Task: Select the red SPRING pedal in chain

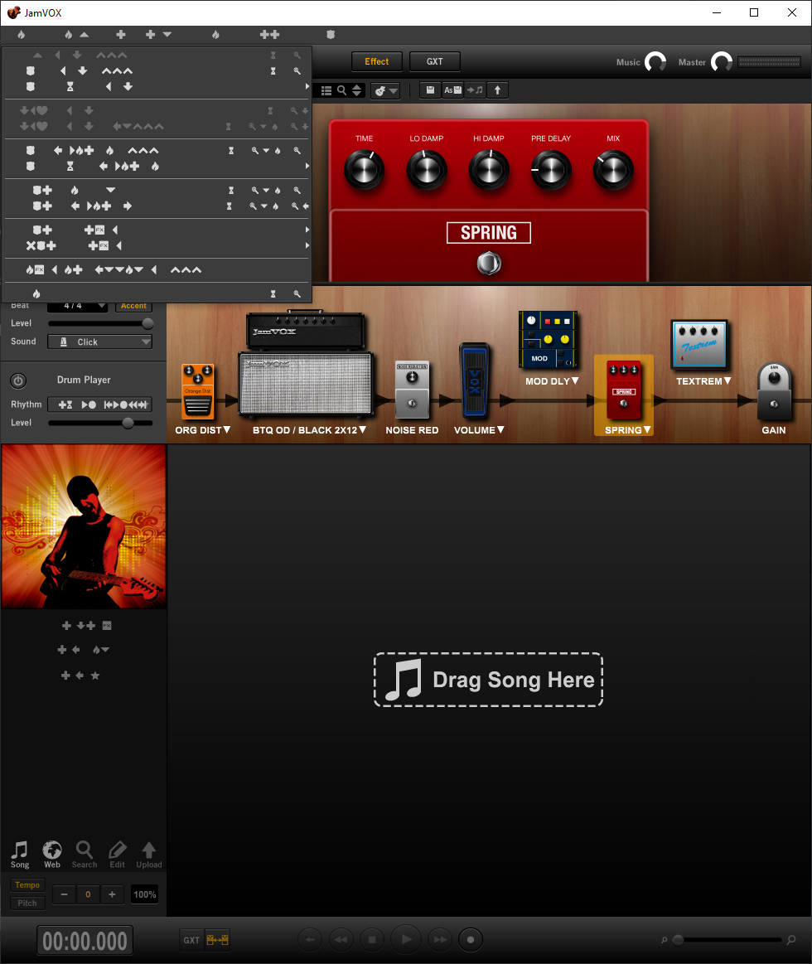Action: (623, 390)
